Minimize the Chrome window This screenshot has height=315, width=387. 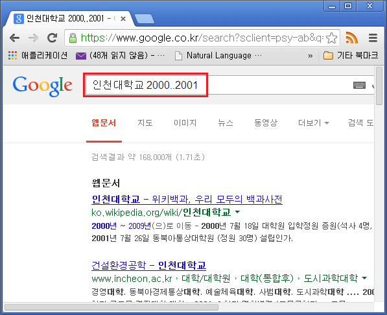click(332, 6)
